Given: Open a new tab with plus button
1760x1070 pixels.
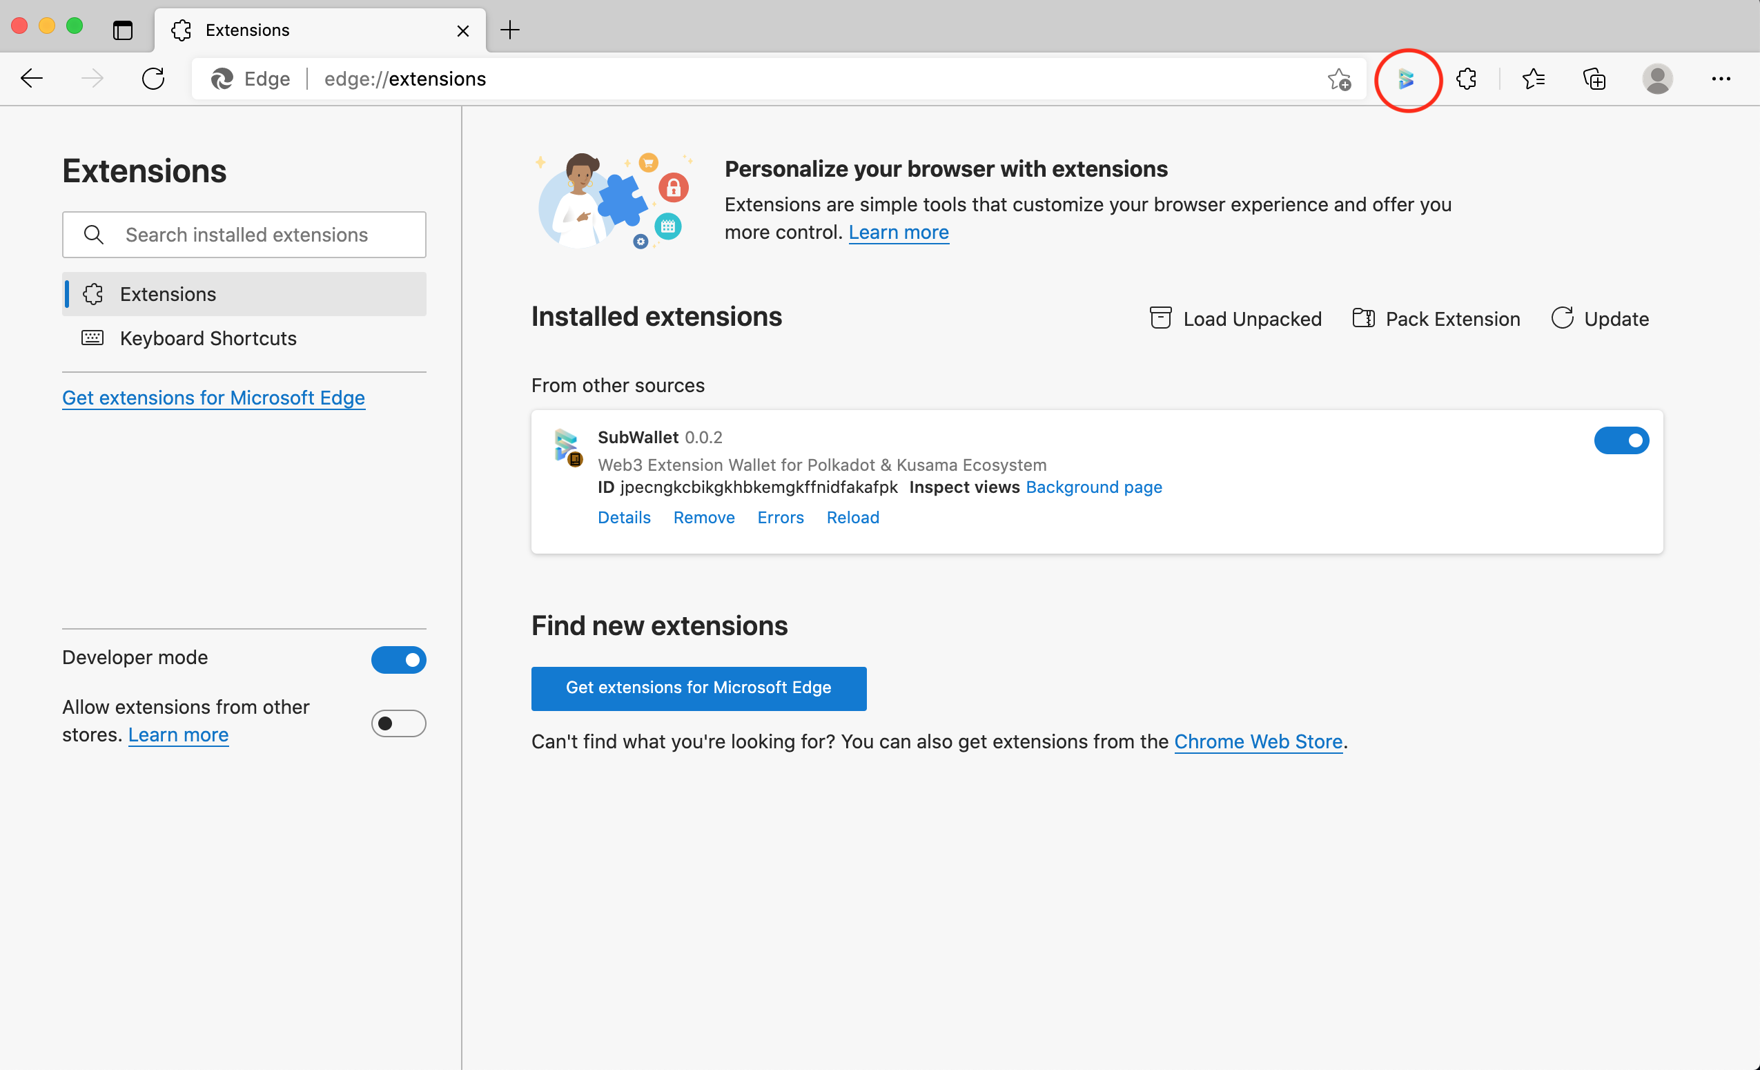Looking at the screenshot, I should [510, 30].
